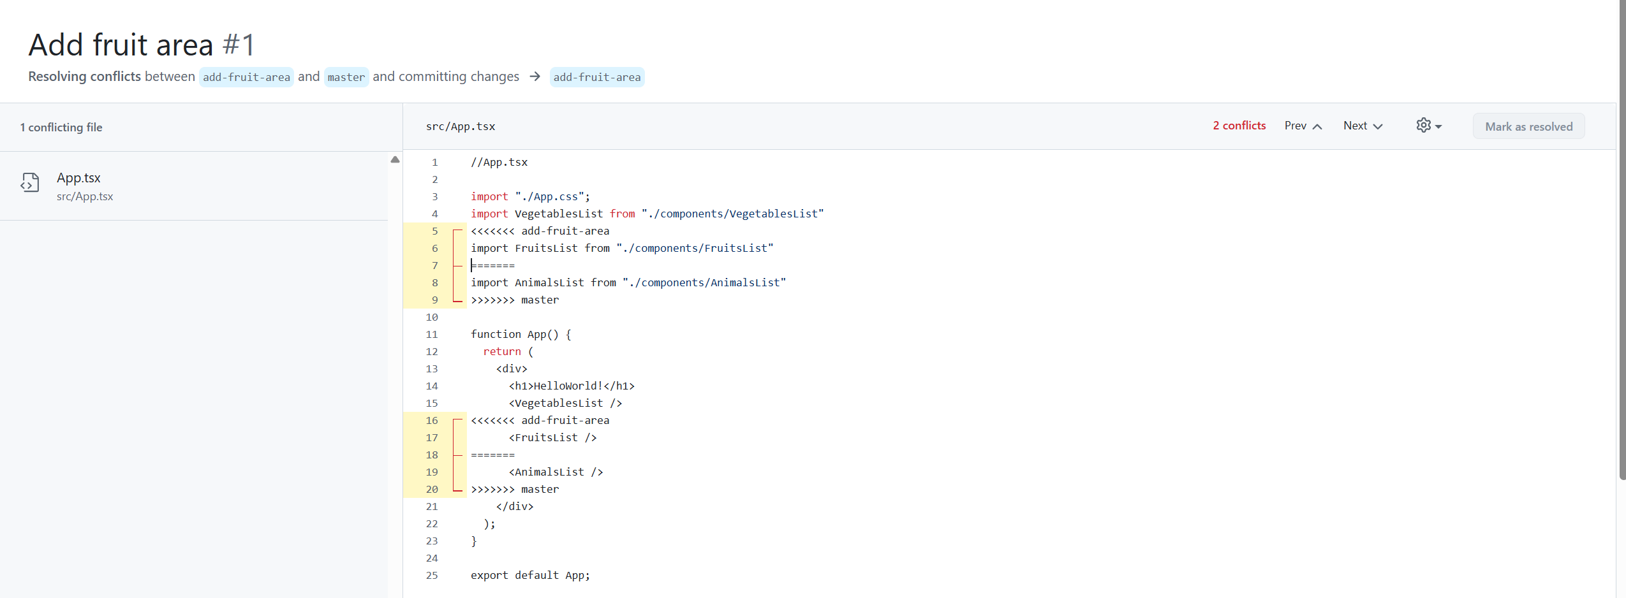Screen dimensions: 1626x598
Task: Click the App.tsx file code icon
Action: pyautogui.click(x=30, y=182)
